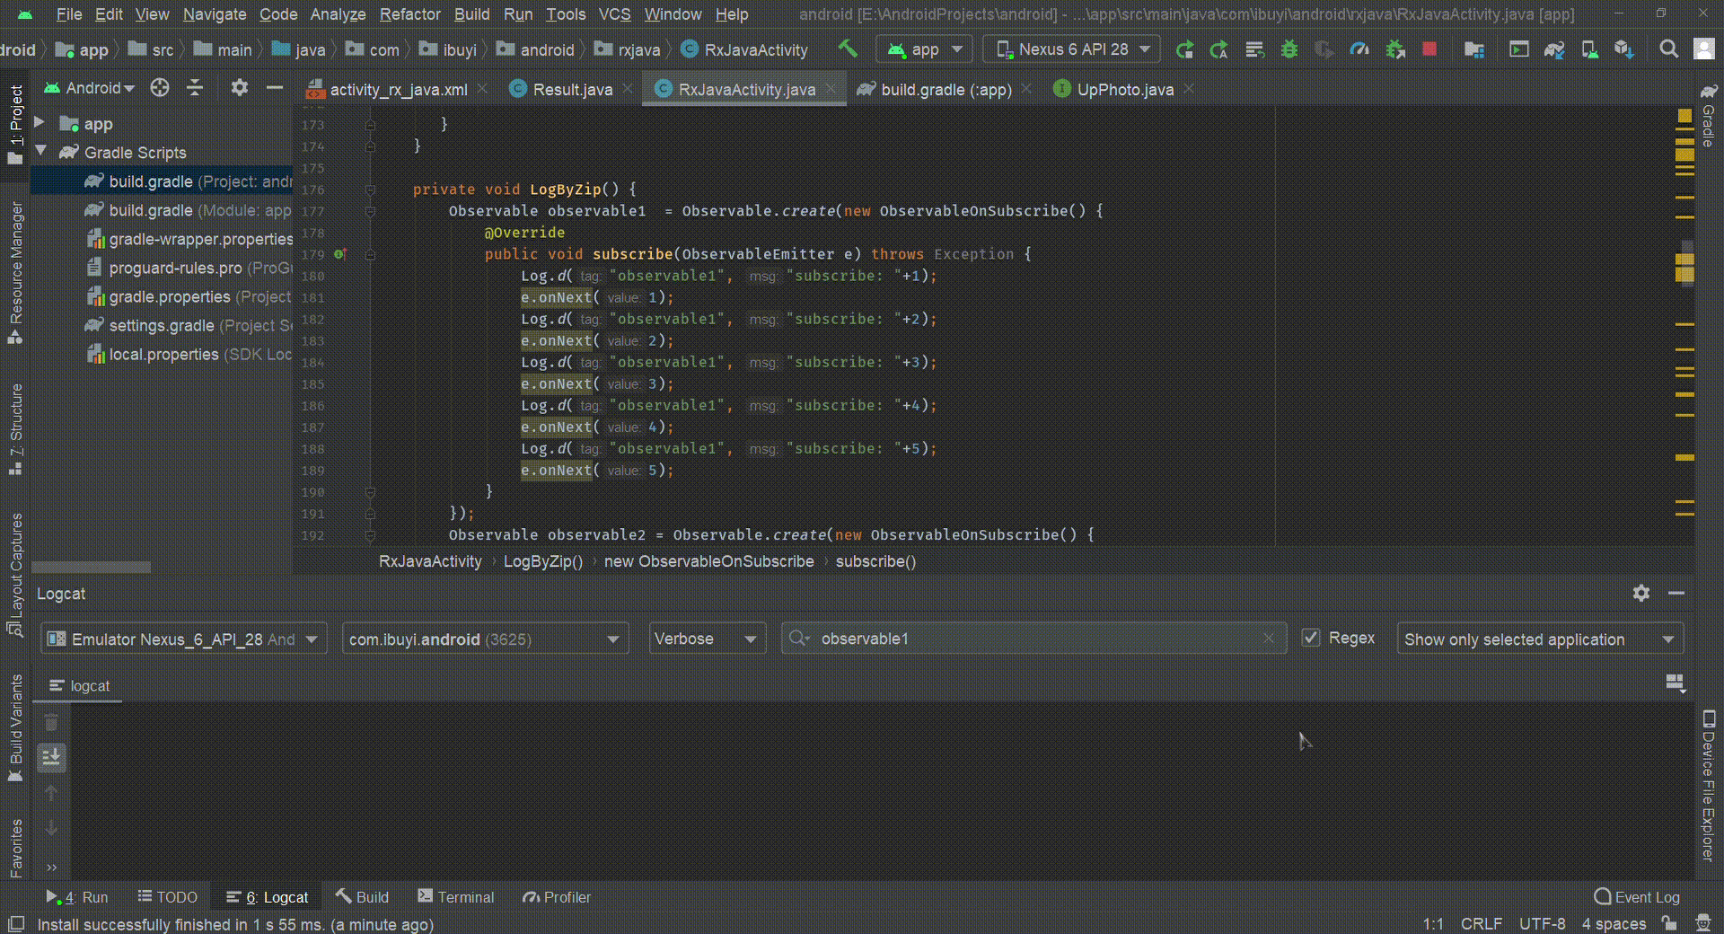Switch to the UpPhoto.java tab

[1124, 89]
